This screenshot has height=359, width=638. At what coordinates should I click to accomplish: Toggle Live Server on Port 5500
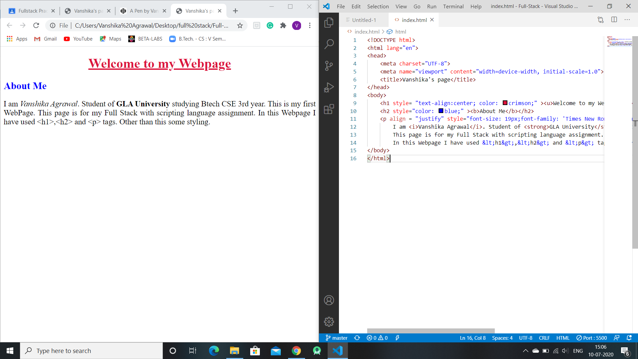[x=591, y=338]
